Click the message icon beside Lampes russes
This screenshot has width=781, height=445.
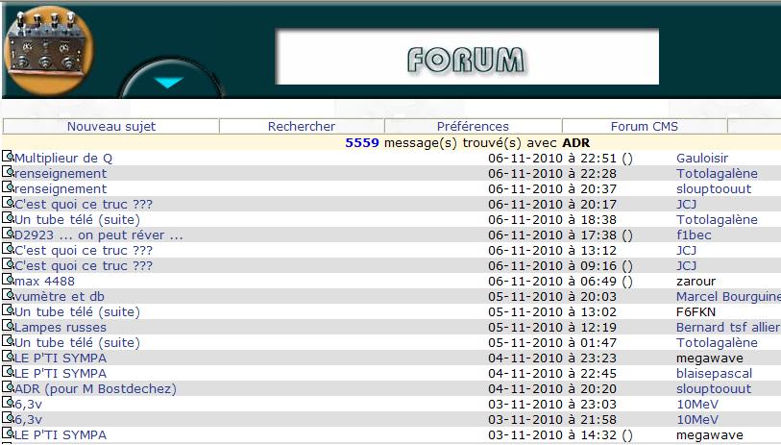click(9, 326)
